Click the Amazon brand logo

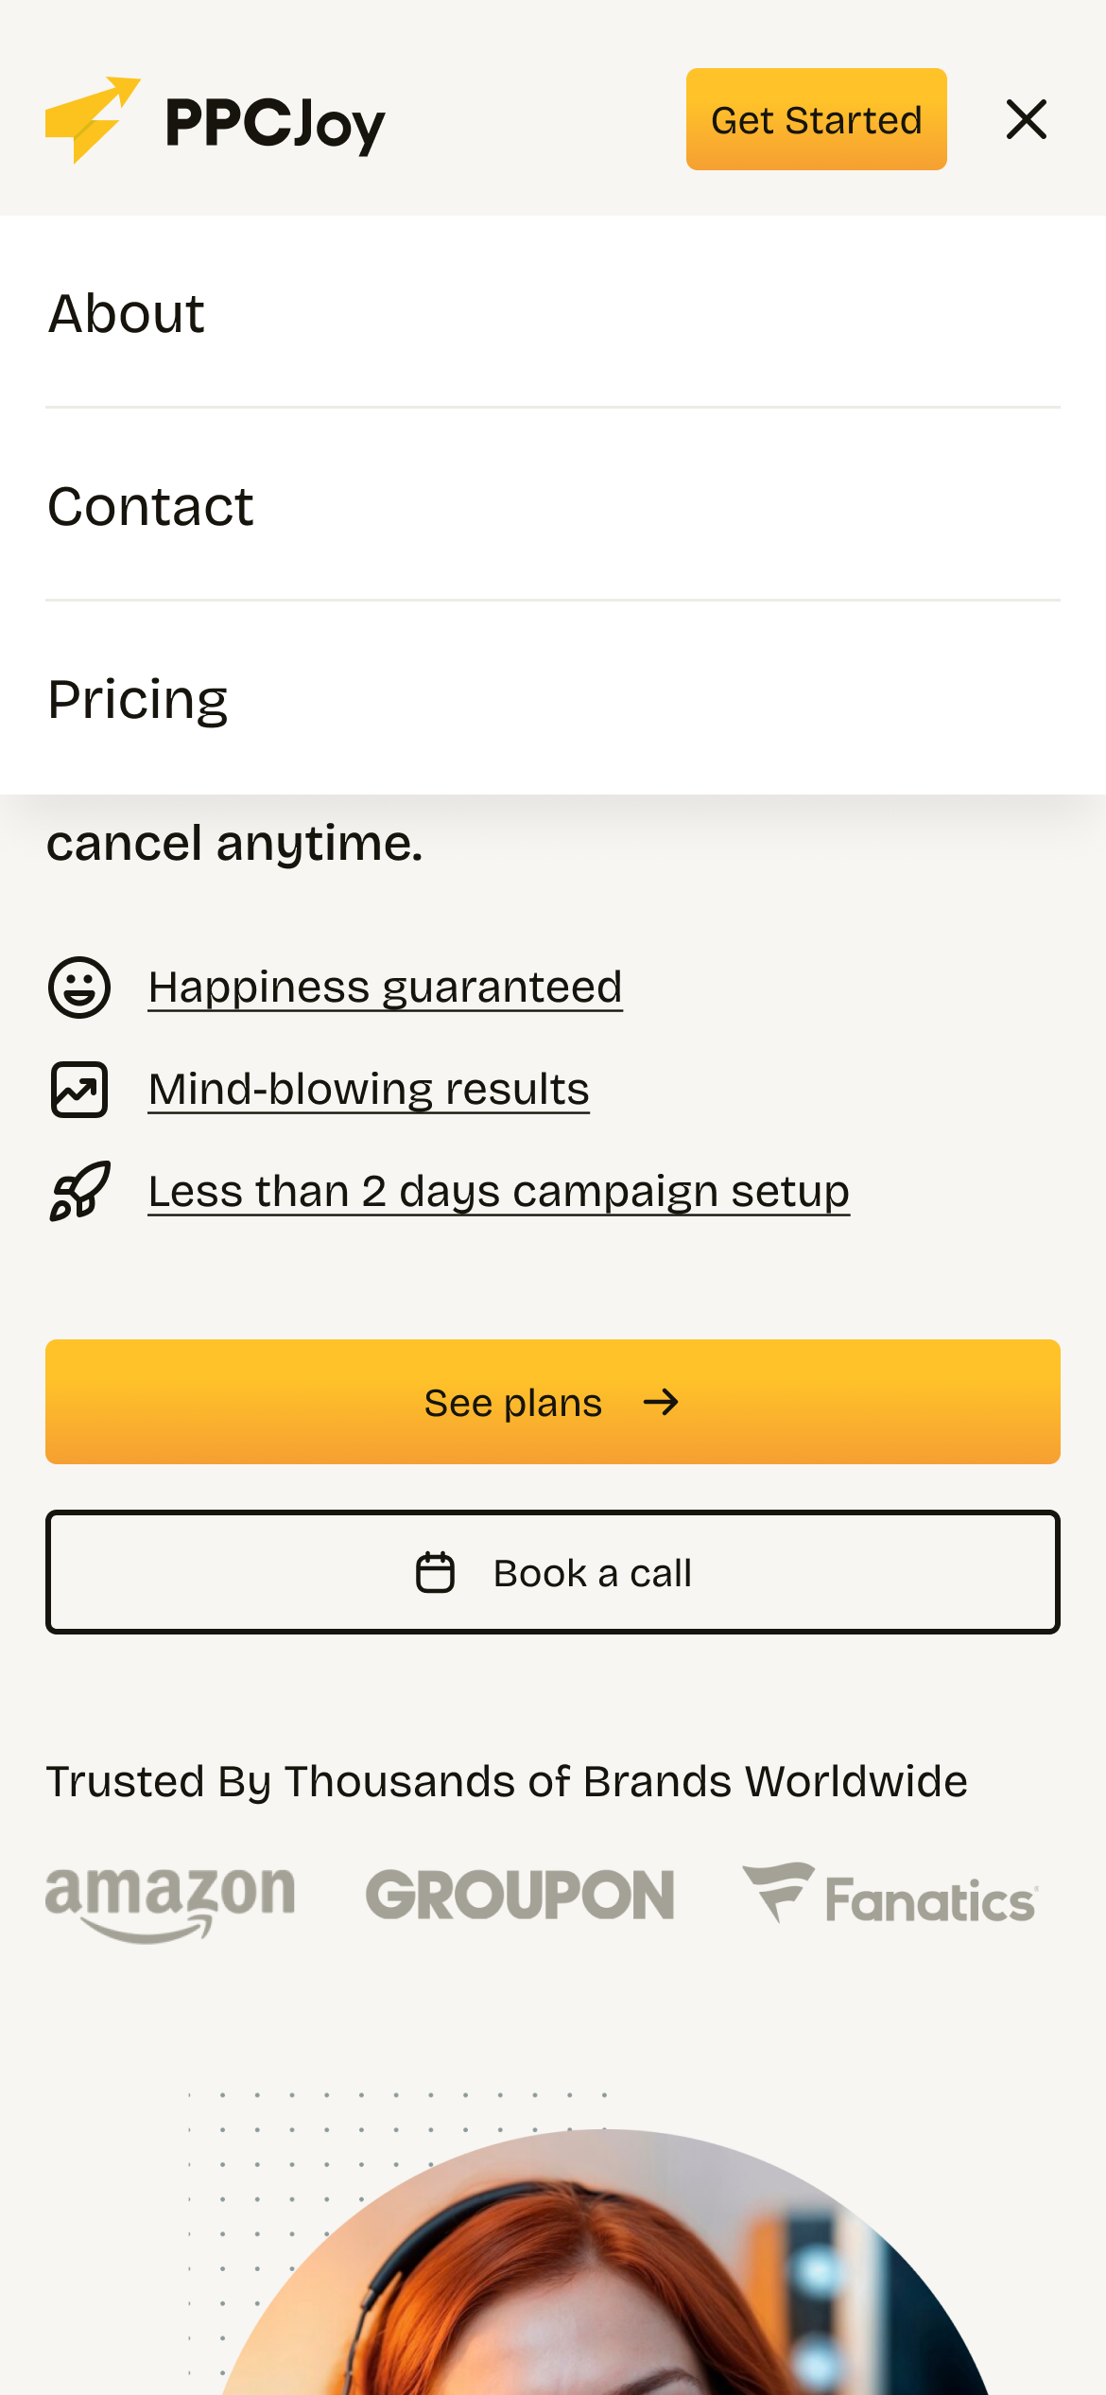pyautogui.click(x=170, y=1903)
